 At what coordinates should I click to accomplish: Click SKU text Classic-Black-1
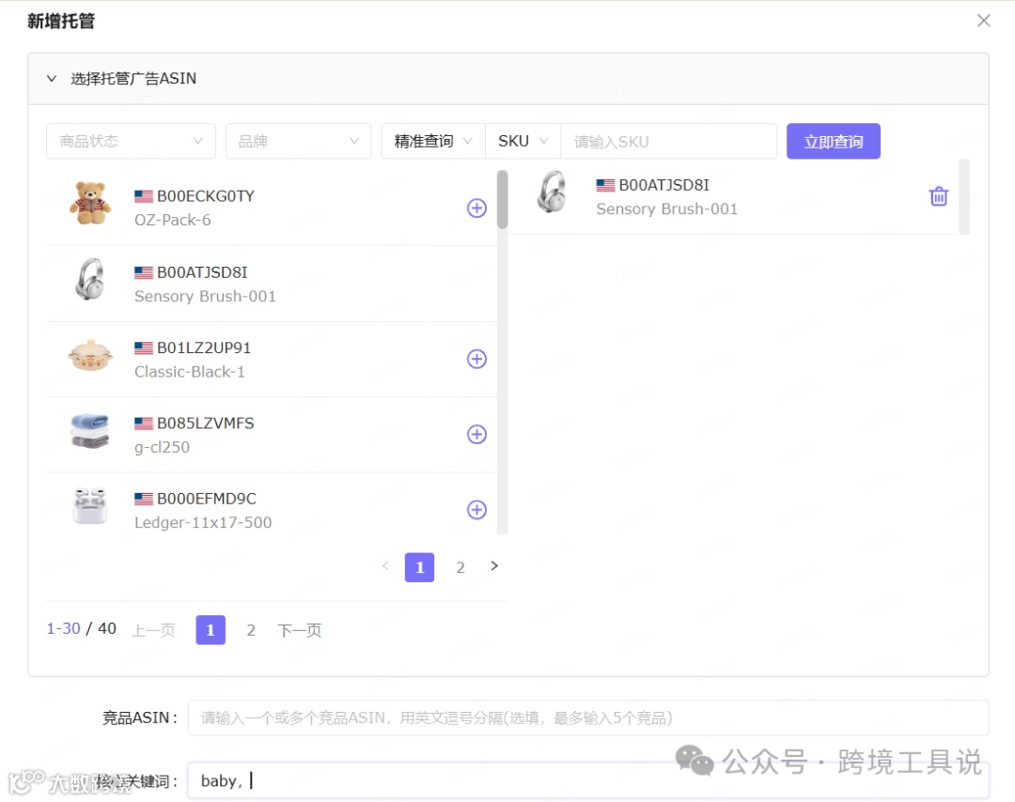(x=190, y=372)
